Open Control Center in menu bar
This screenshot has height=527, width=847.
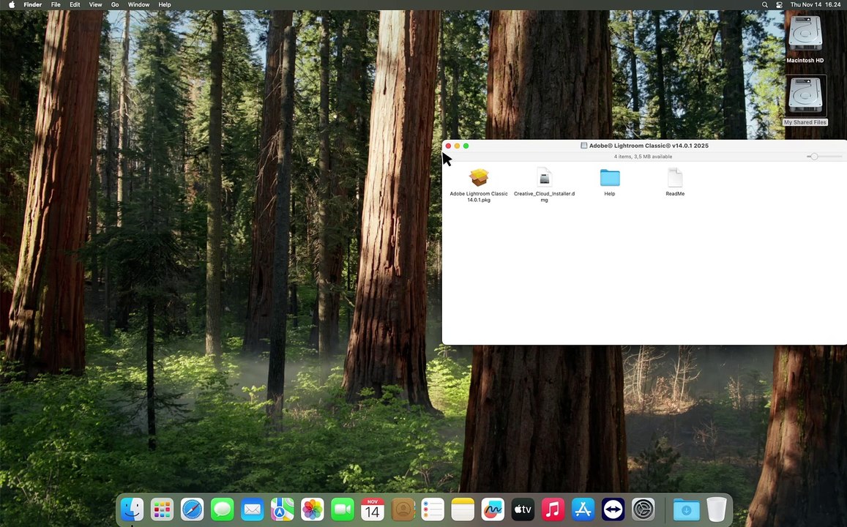(779, 4)
